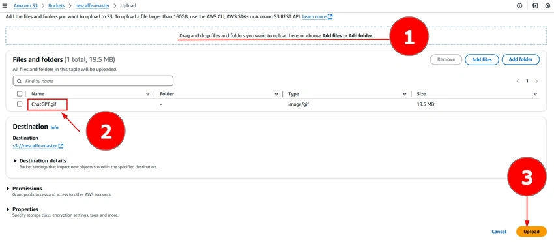Open s3://nescaffe-master destination link
Viewport: 554px width, 242px height.
pyautogui.click(x=35, y=145)
